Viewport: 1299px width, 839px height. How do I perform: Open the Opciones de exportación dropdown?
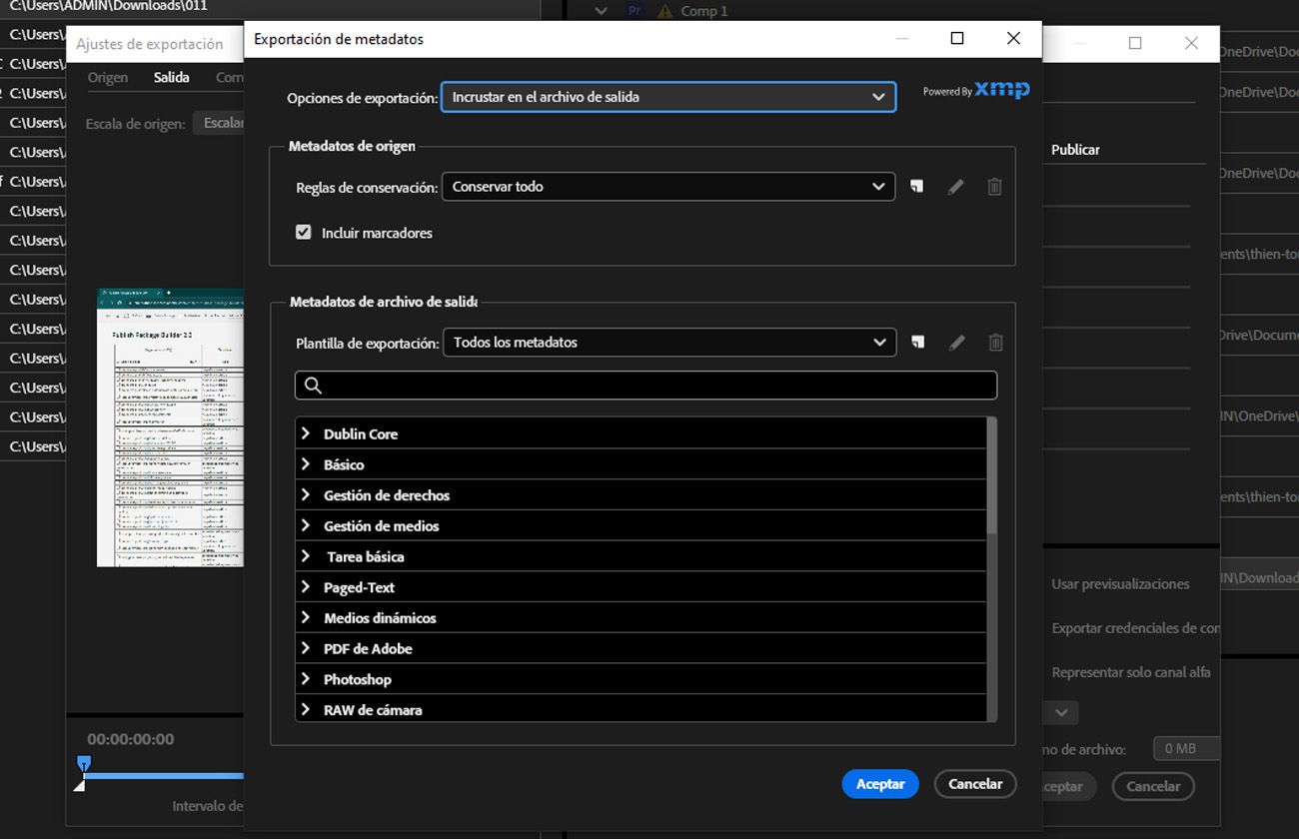coord(669,97)
